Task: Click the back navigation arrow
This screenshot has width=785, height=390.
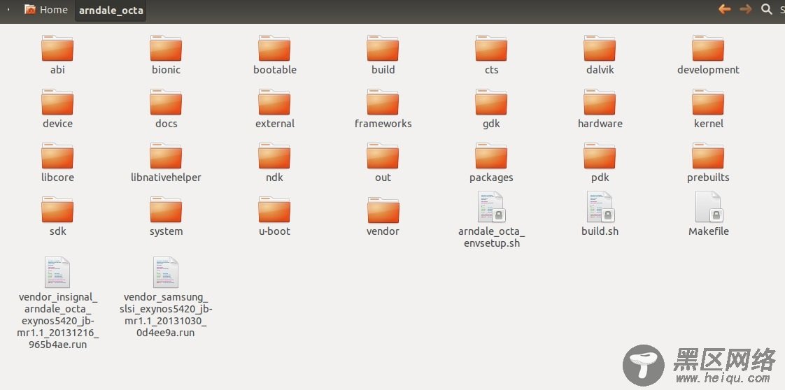Action: (x=724, y=9)
